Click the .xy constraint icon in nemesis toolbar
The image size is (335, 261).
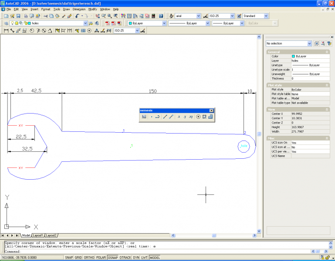coord(191,117)
